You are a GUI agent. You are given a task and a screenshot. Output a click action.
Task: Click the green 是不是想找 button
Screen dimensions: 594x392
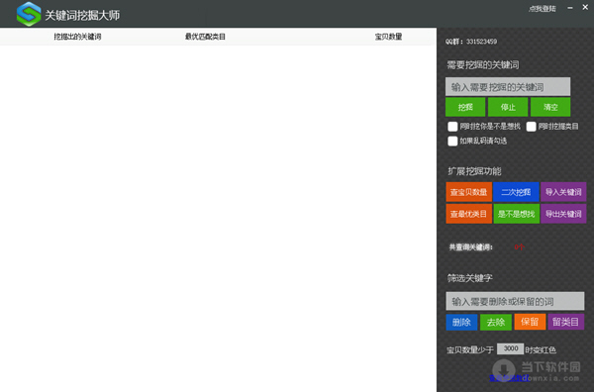click(x=516, y=214)
